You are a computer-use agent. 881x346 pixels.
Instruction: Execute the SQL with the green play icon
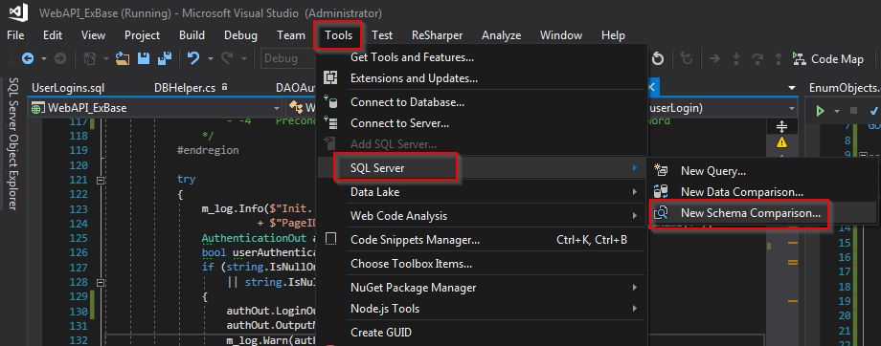[820, 111]
